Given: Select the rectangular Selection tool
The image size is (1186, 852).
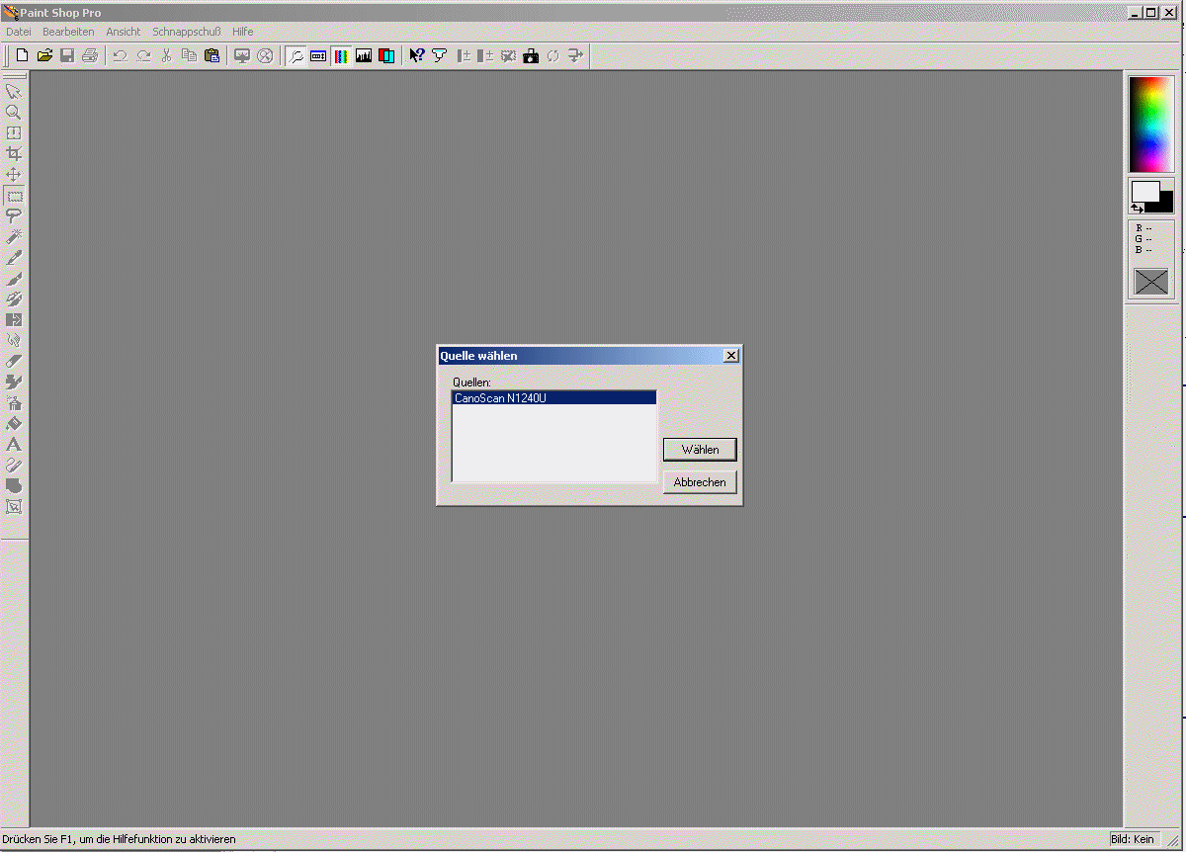Looking at the screenshot, I should (x=14, y=195).
